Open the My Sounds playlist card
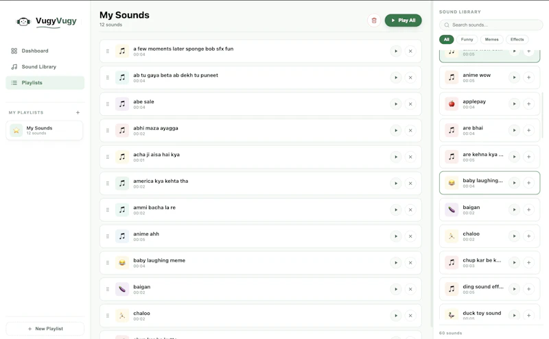This screenshot has height=339, width=549. click(x=45, y=130)
